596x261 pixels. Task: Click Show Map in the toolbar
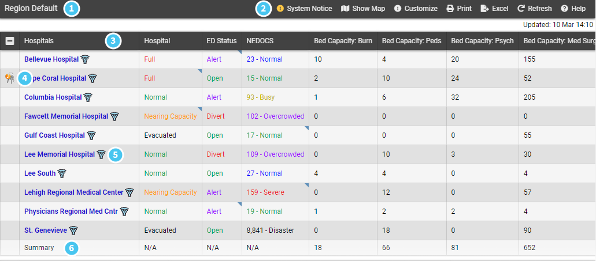363,8
